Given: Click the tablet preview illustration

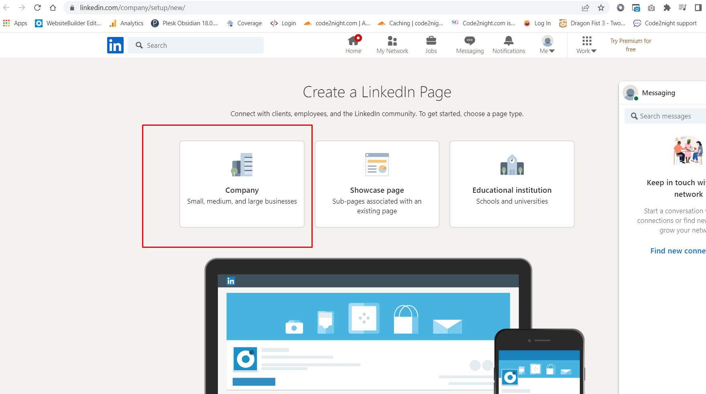Looking at the screenshot, I should click(x=368, y=326).
